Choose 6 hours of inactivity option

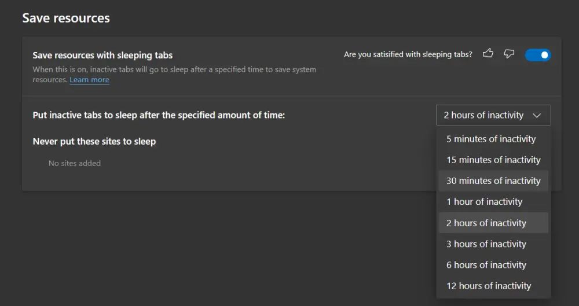(x=493, y=265)
